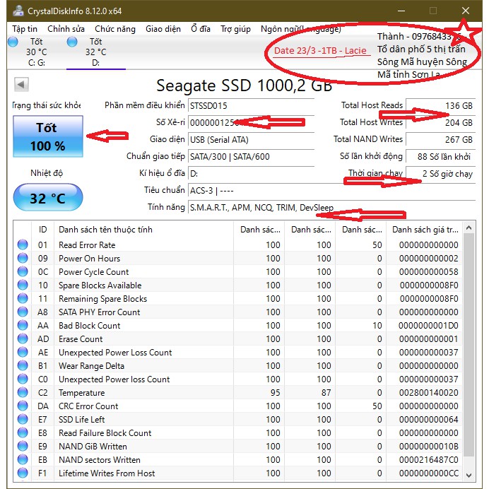Click the status icon for CRC Error Count
Viewport: 489px width, 489px height.
pyautogui.click(x=23, y=406)
